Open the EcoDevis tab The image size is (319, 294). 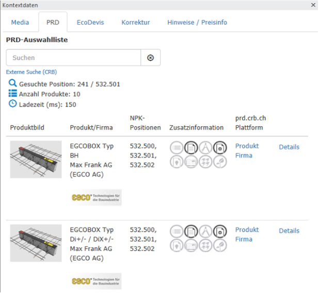[x=90, y=22]
